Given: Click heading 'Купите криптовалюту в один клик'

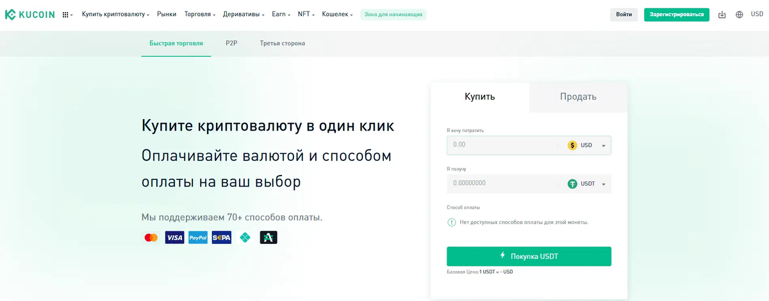Looking at the screenshot, I should point(268,126).
